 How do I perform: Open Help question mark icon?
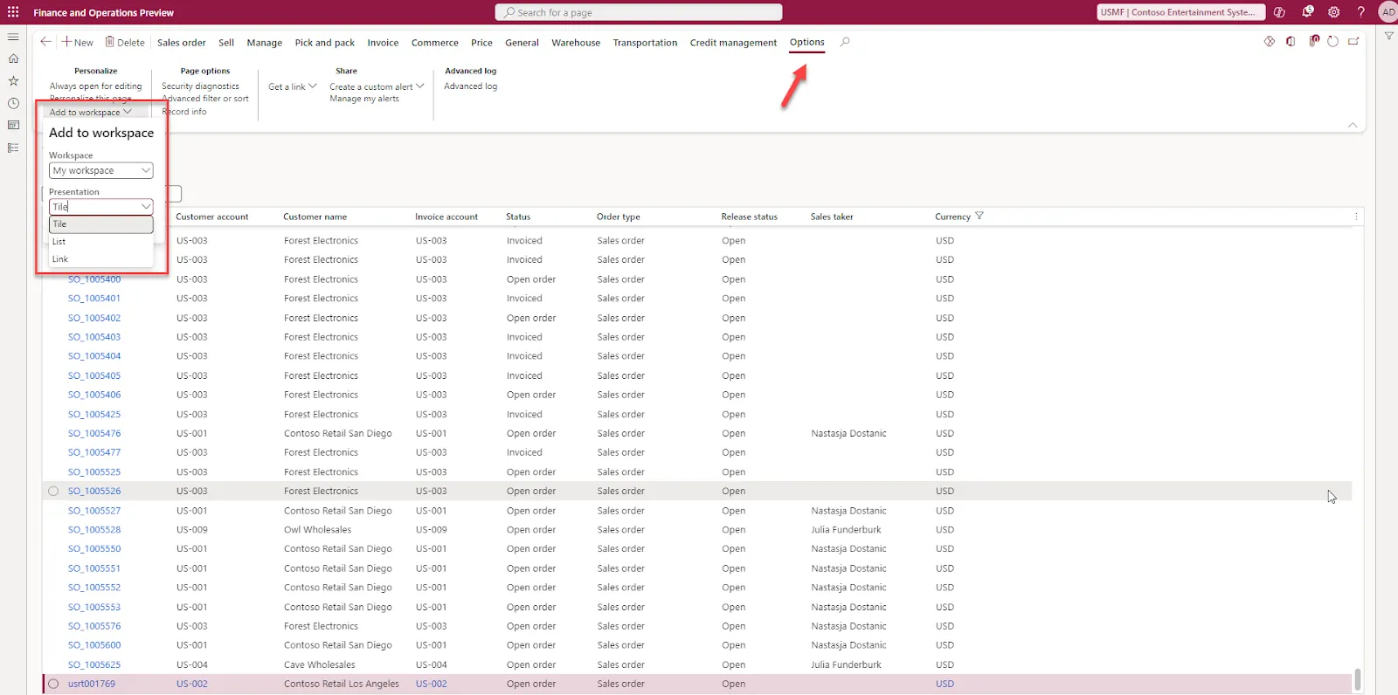click(x=1360, y=12)
